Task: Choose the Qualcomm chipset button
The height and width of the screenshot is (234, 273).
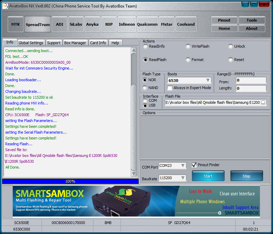Action: tap(147, 24)
